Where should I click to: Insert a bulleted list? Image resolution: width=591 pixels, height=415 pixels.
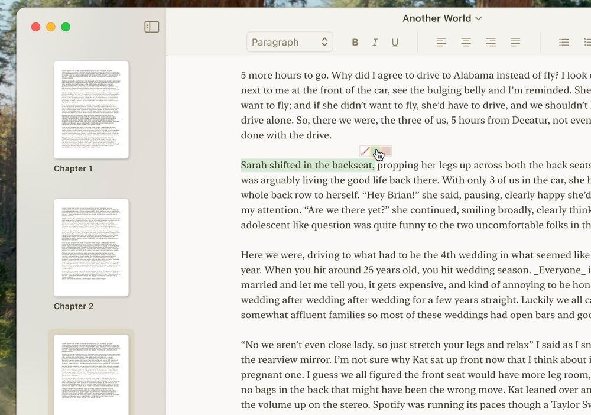(x=564, y=42)
